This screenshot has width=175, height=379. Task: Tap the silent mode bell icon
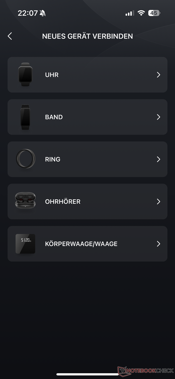(43, 13)
